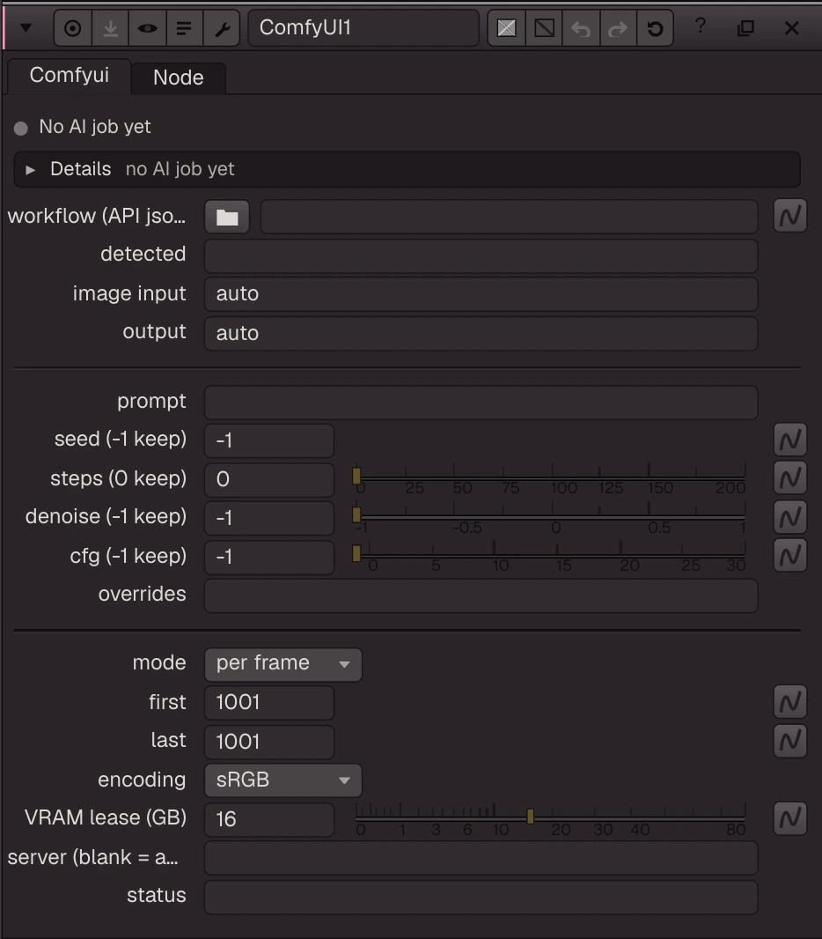The height and width of the screenshot is (939, 822).
Task: Click the center node in viewer icon
Action: [73, 28]
